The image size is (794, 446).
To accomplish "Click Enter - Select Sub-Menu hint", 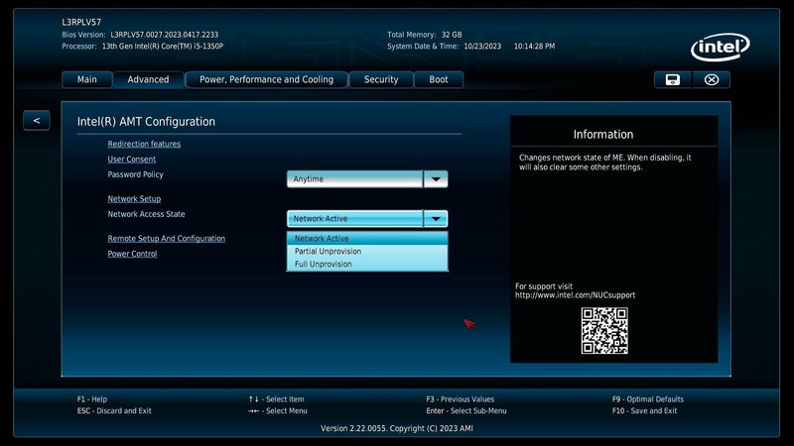I will (x=465, y=410).
